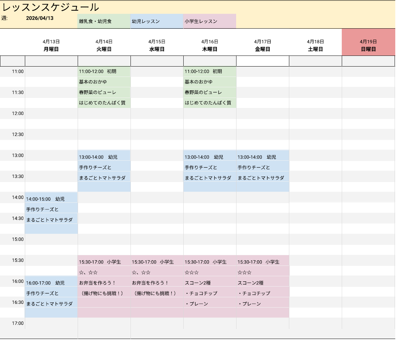The image size is (397, 340).
Task: Click the 11:00 time label
Action: pos(18,71)
